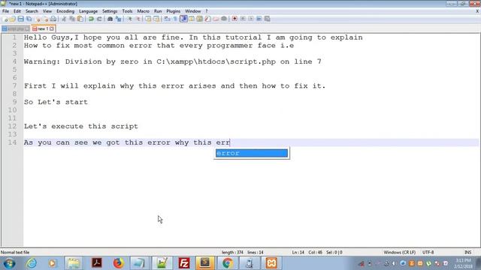Viewport: 481px width, 270px height.
Task: Open the ? help menu
Action: click(207, 11)
